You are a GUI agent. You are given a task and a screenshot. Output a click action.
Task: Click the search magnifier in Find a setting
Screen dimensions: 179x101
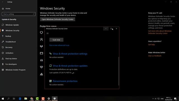[34, 14]
